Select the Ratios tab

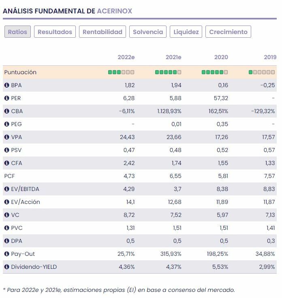(17, 32)
